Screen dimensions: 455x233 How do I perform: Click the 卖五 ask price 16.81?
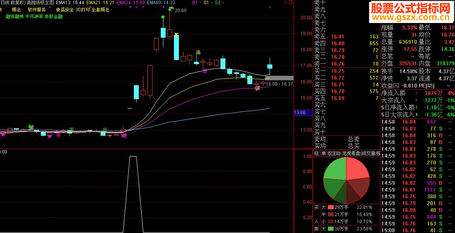point(337,37)
